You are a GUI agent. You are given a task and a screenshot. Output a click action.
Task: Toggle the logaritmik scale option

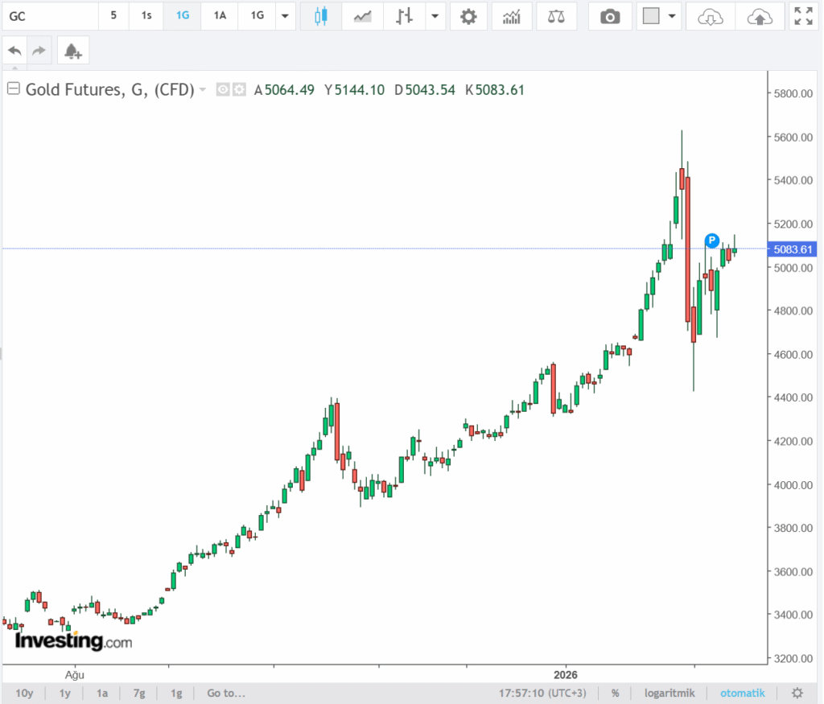(x=671, y=693)
